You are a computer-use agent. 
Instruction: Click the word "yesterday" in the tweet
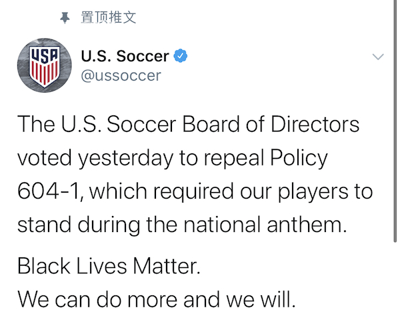coord(121,159)
